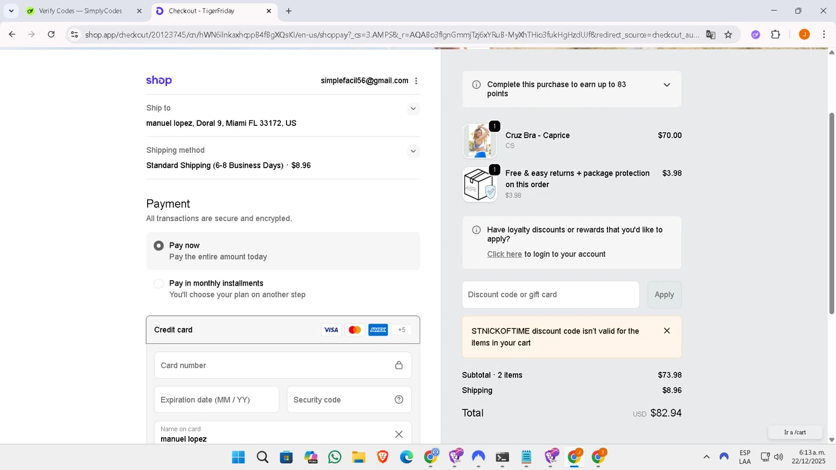The width and height of the screenshot is (836, 470).
Task: Open the security code help icon
Action: point(399,399)
